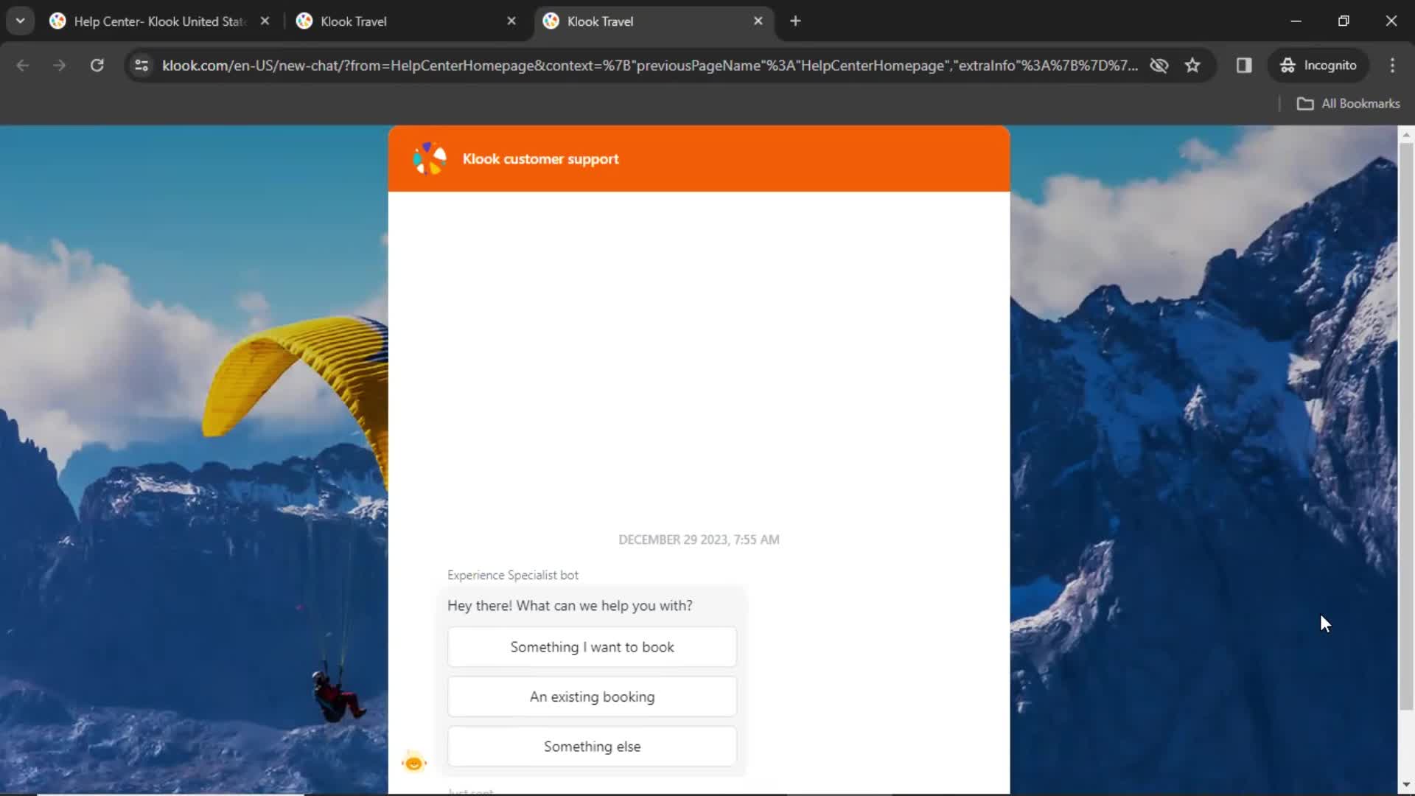Click the Klook customer support title
Image resolution: width=1415 pixels, height=796 pixels.
[x=540, y=159]
